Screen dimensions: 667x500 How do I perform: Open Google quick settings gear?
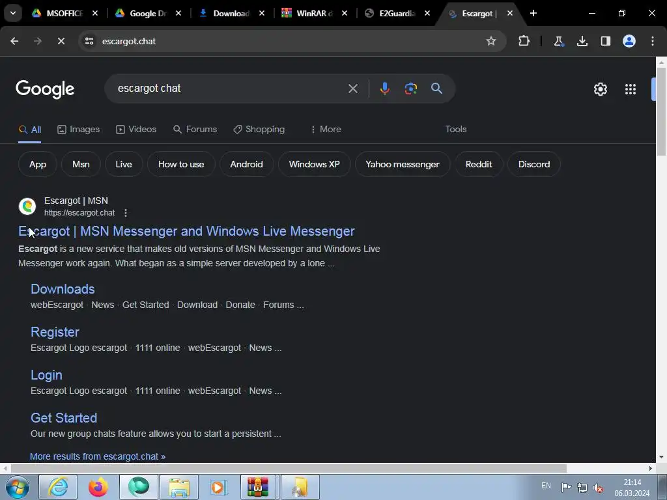click(600, 89)
